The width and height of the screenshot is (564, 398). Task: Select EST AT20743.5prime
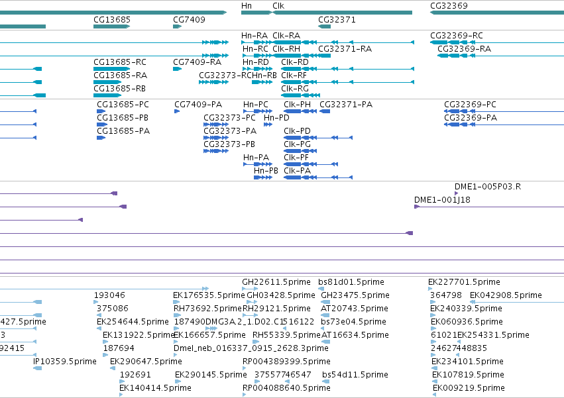click(355, 309)
